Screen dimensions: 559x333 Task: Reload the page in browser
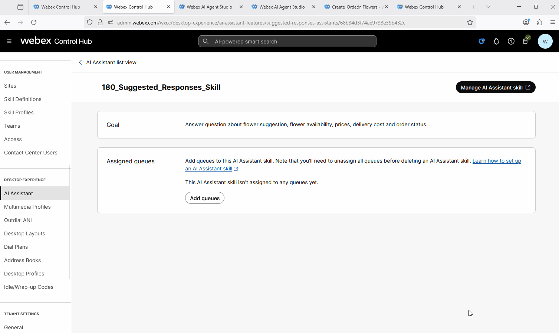[34, 22]
